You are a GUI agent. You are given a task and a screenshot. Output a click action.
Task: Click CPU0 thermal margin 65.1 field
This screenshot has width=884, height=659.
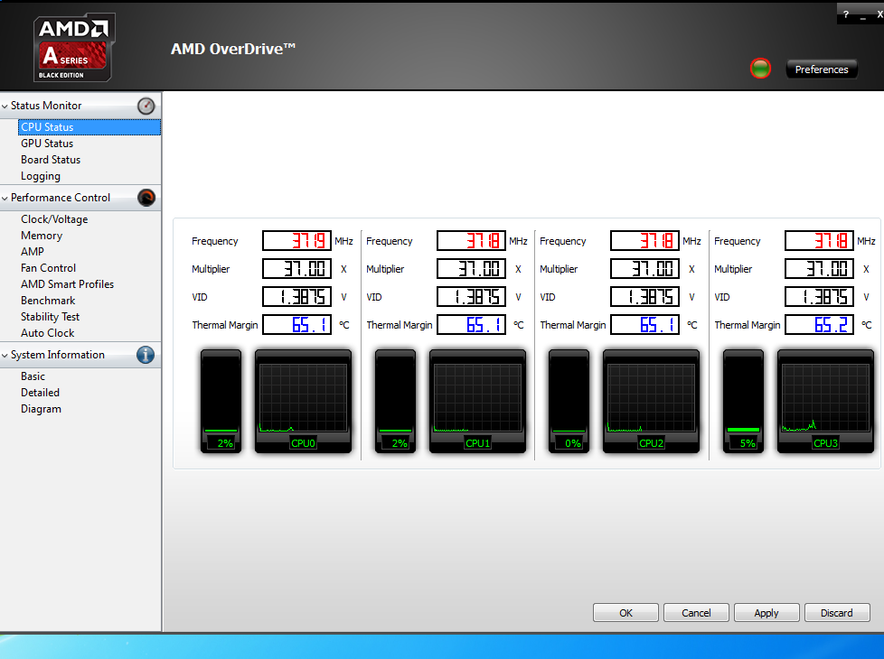coord(296,324)
